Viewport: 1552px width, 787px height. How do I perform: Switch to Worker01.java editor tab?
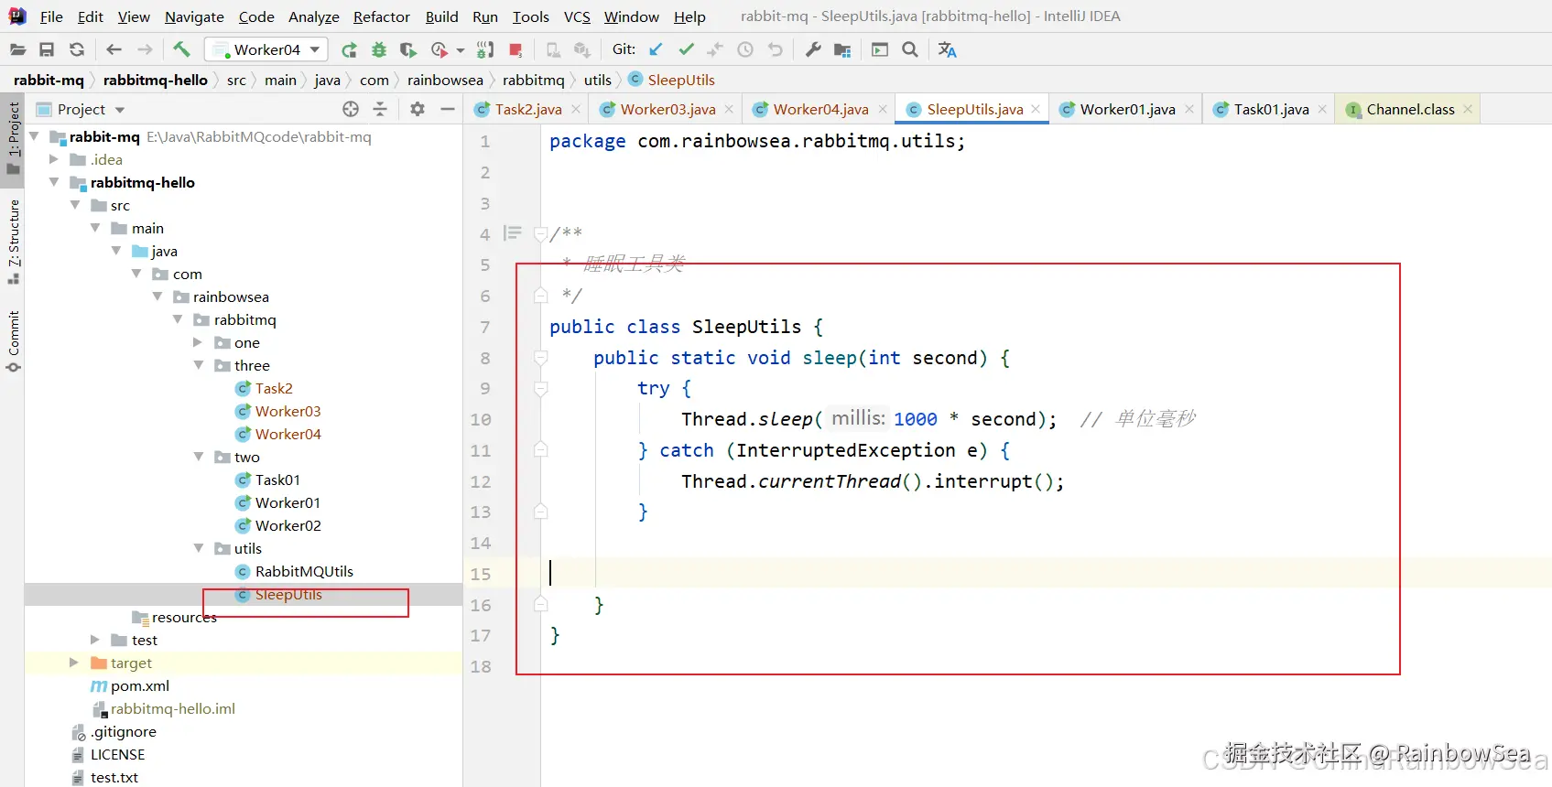[x=1127, y=109]
